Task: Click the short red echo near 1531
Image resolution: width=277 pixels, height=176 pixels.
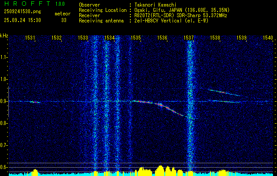Action: click(35, 102)
